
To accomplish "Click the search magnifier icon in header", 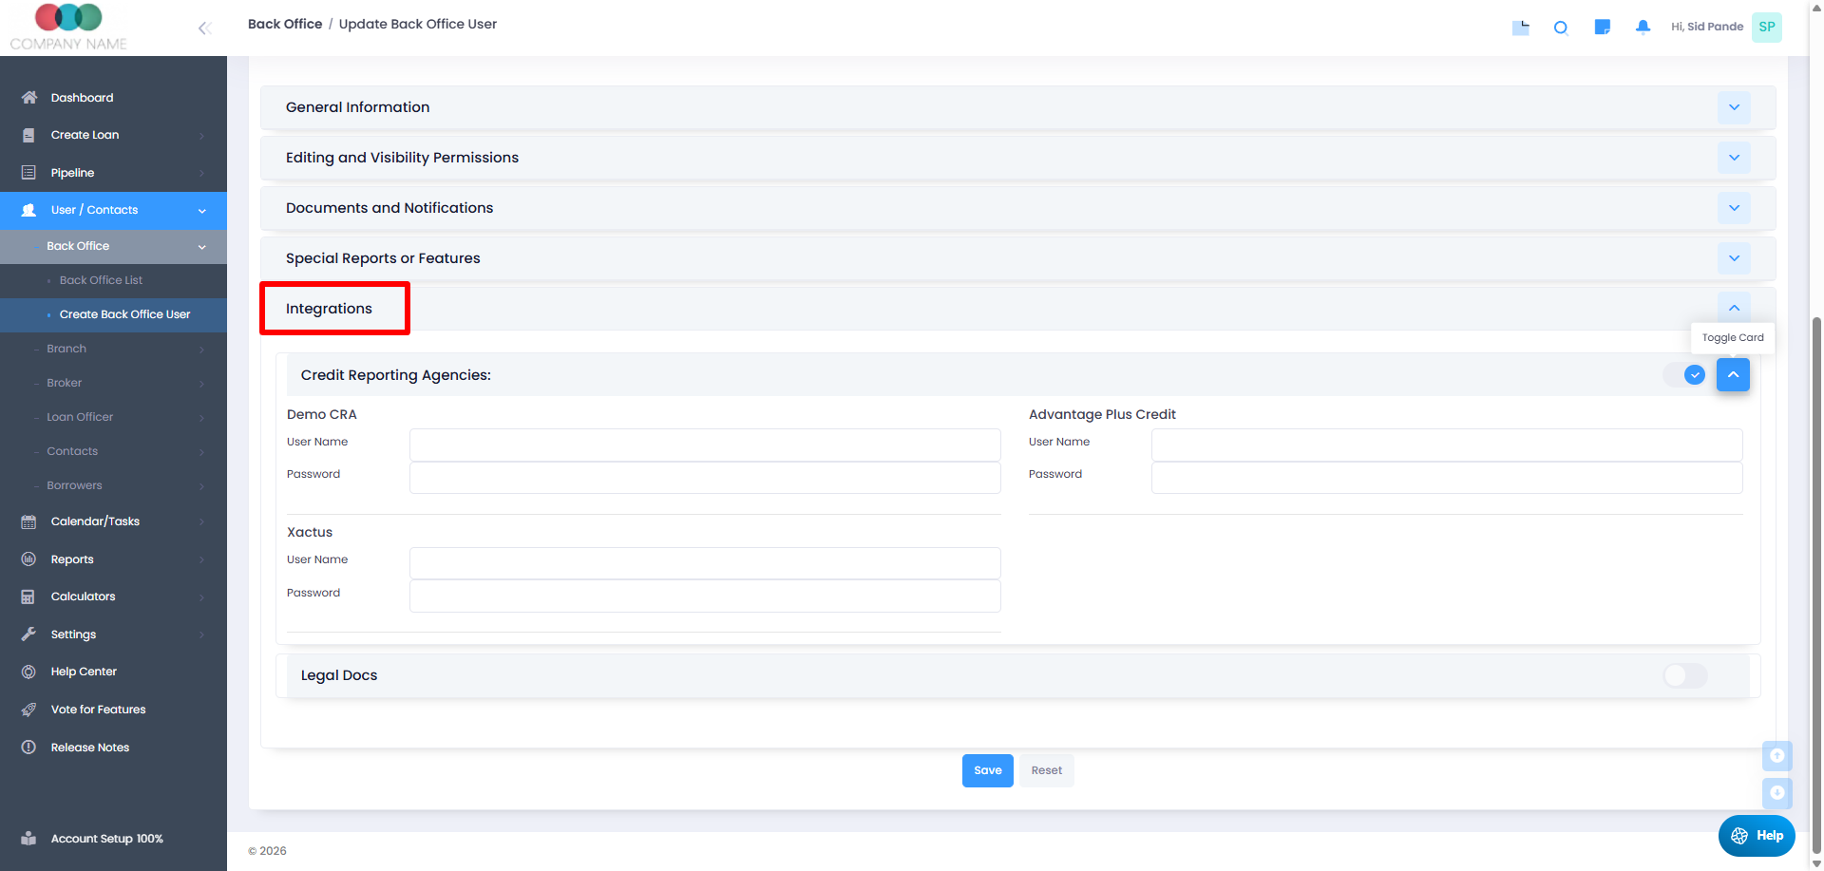I will point(1560,28).
